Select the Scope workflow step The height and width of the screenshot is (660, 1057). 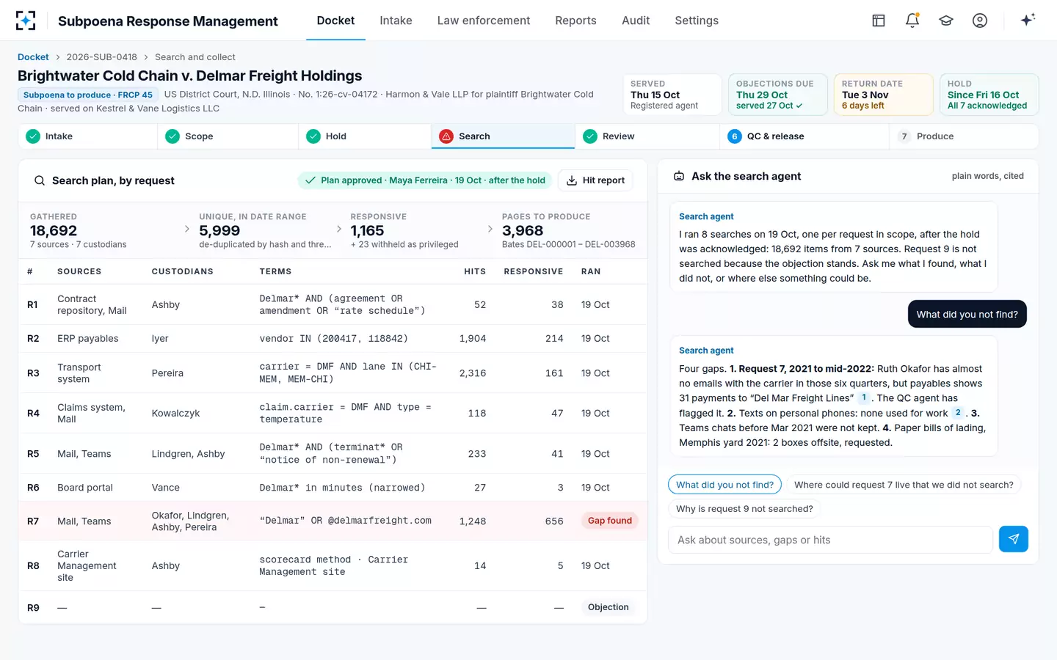(228, 136)
